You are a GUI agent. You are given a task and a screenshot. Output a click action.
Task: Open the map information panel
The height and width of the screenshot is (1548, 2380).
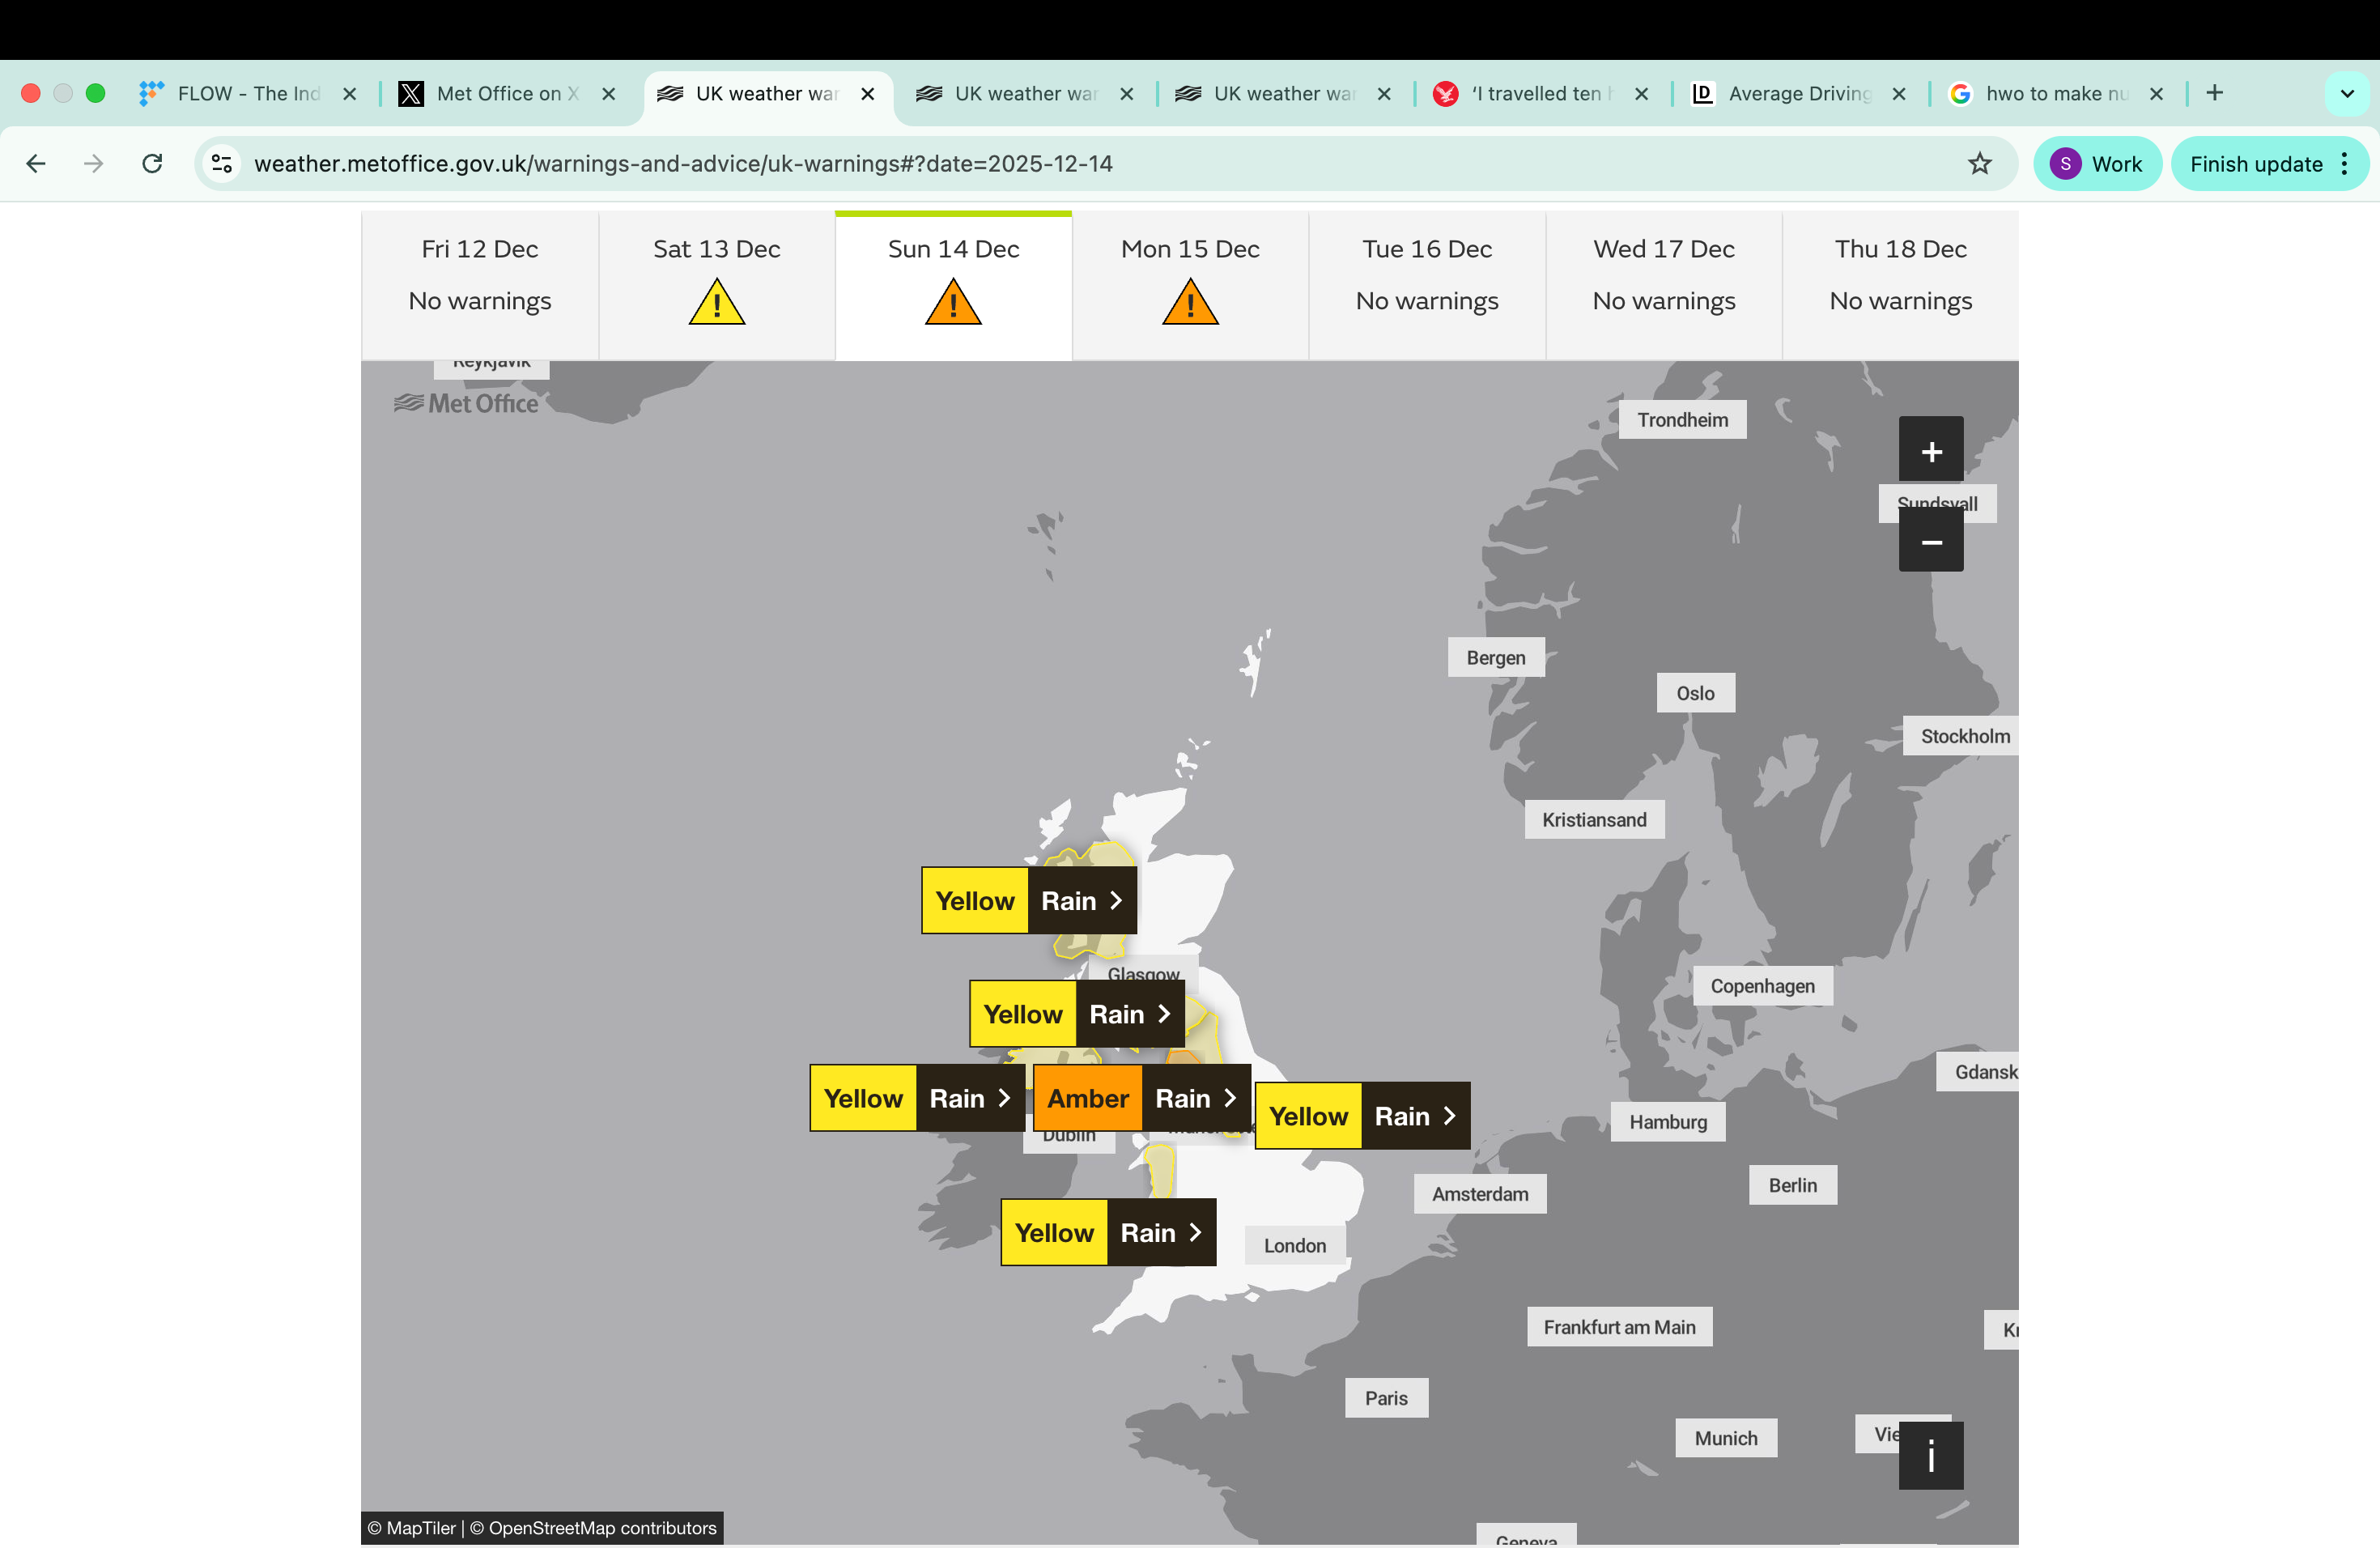click(x=1931, y=1457)
